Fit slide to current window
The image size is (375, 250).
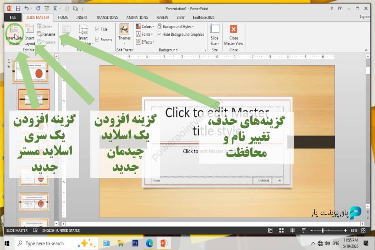point(364,230)
